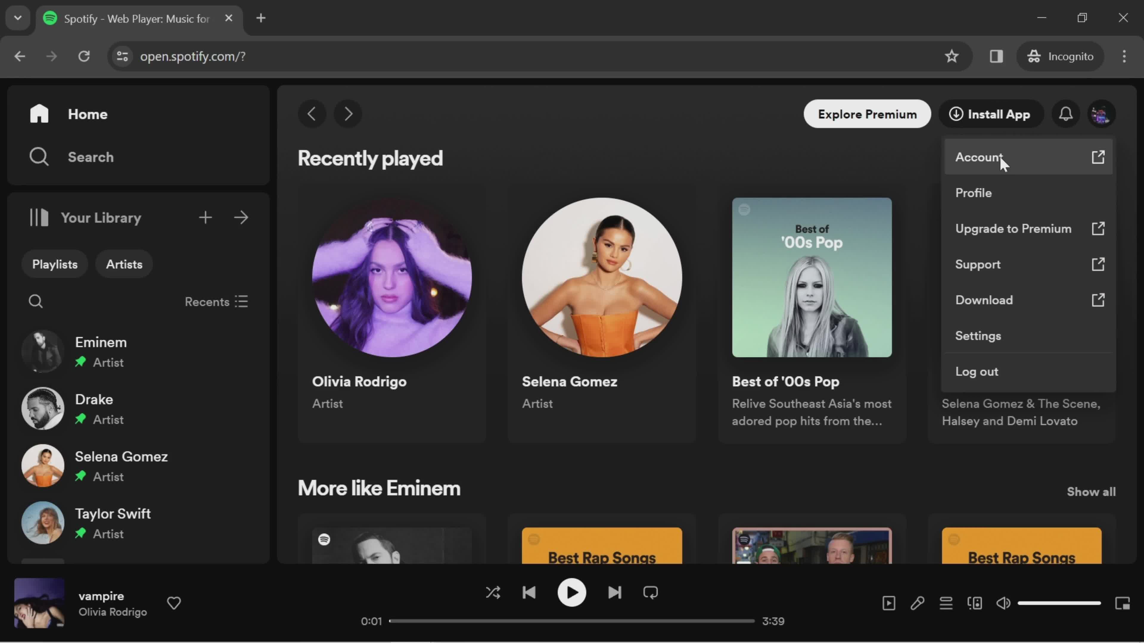Open Eminem in the library

138,352
